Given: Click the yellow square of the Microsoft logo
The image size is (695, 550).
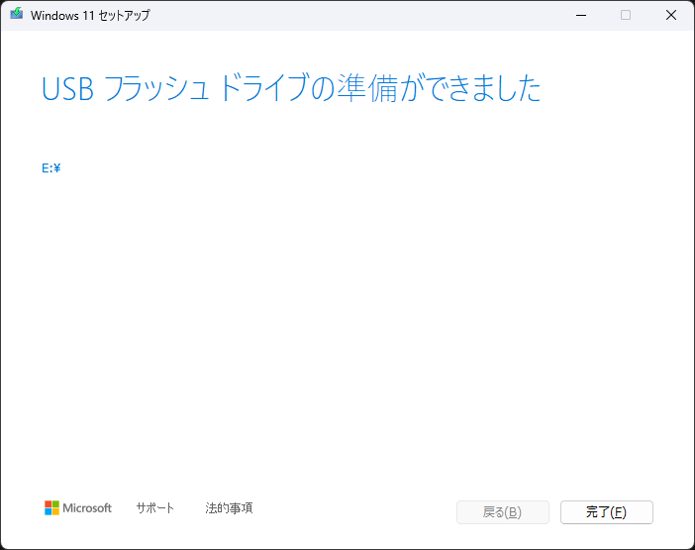Looking at the screenshot, I should click(56, 512).
